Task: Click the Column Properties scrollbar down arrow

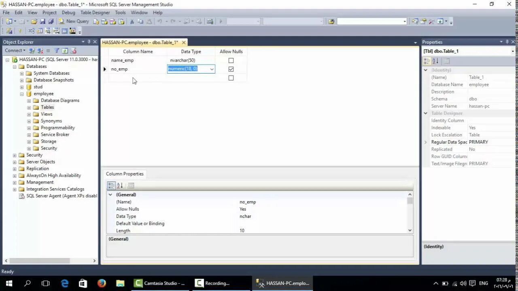Action: (410, 230)
